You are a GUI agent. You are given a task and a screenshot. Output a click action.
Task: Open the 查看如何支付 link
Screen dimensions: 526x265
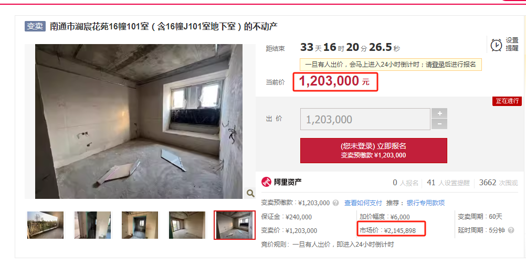coord(363,203)
